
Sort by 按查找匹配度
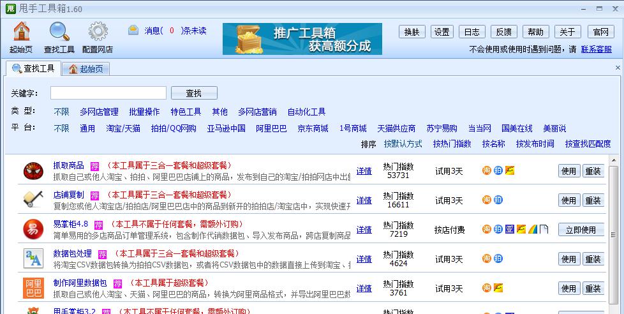click(x=588, y=144)
